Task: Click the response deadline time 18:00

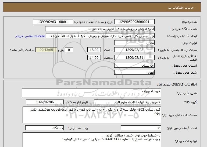Action: click(94, 50)
